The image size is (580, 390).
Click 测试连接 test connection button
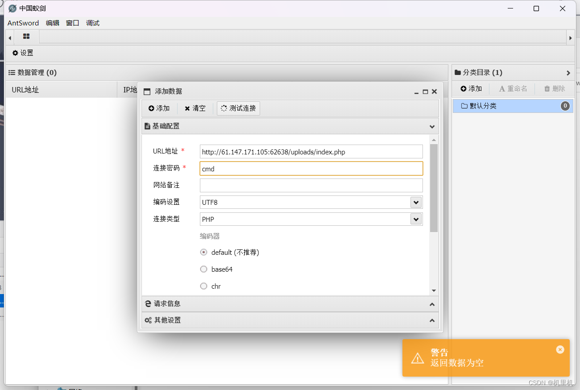(x=238, y=108)
